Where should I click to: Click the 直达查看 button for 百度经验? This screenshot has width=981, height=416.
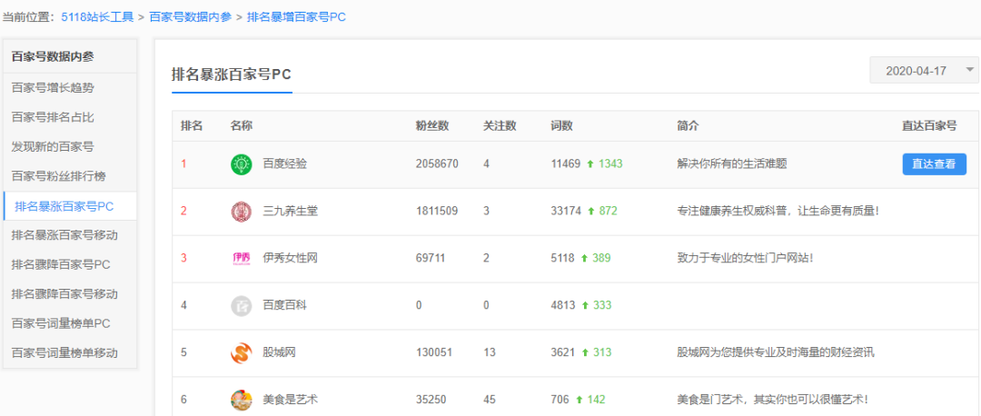pyautogui.click(x=934, y=163)
